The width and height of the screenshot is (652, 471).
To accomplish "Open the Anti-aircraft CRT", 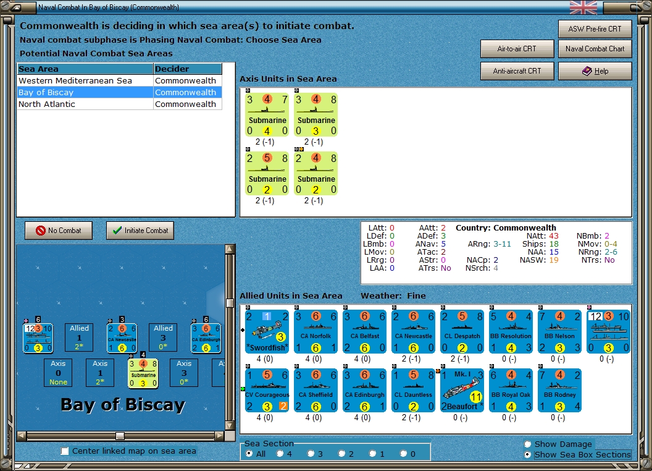I will [517, 71].
